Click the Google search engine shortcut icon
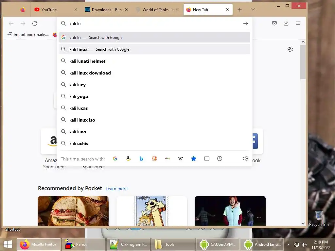This screenshot has width=335, height=251. 115,159
